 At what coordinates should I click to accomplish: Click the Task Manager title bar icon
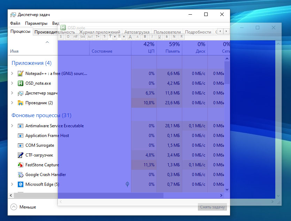point(13,15)
